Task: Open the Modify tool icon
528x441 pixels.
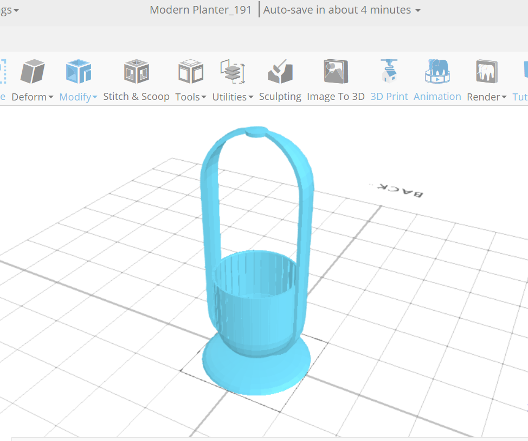Action: (x=78, y=71)
